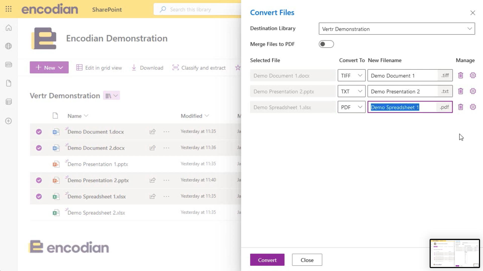Share Demo Spreadsheet 1.xlsx via share icon

(153, 196)
